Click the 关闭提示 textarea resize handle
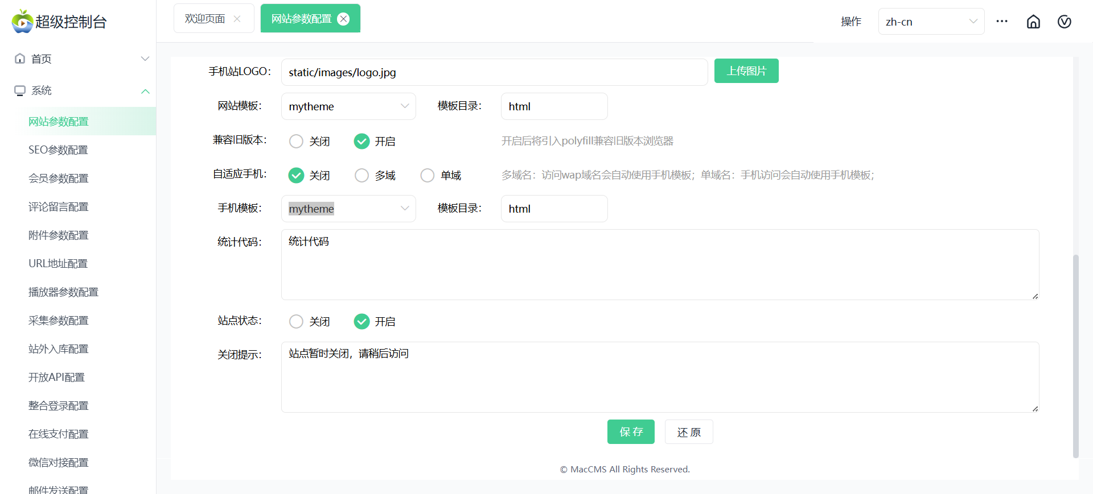 [x=1035, y=408]
